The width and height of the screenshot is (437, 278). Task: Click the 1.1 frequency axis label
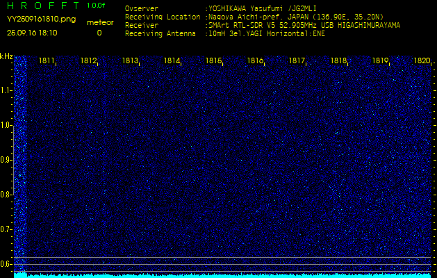pyautogui.click(x=6, y=90)
